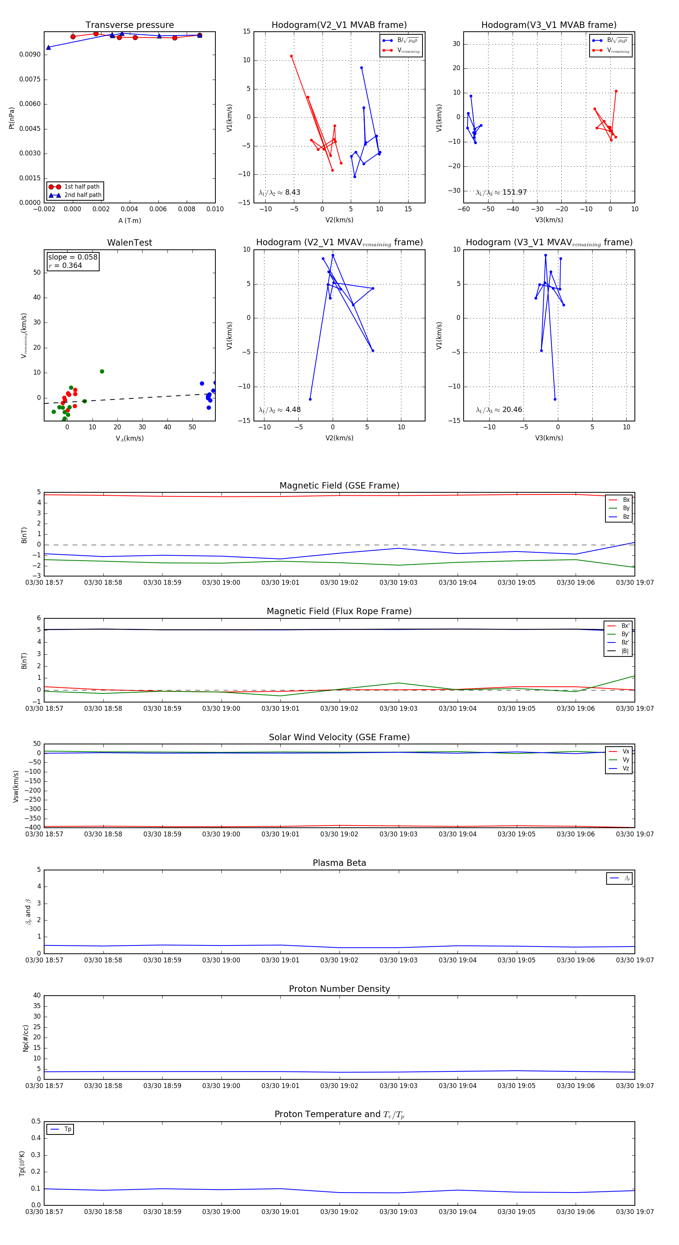679x1245 pixels.
Task: Click the Transverse pressure plot title
Action: point(129,25)
